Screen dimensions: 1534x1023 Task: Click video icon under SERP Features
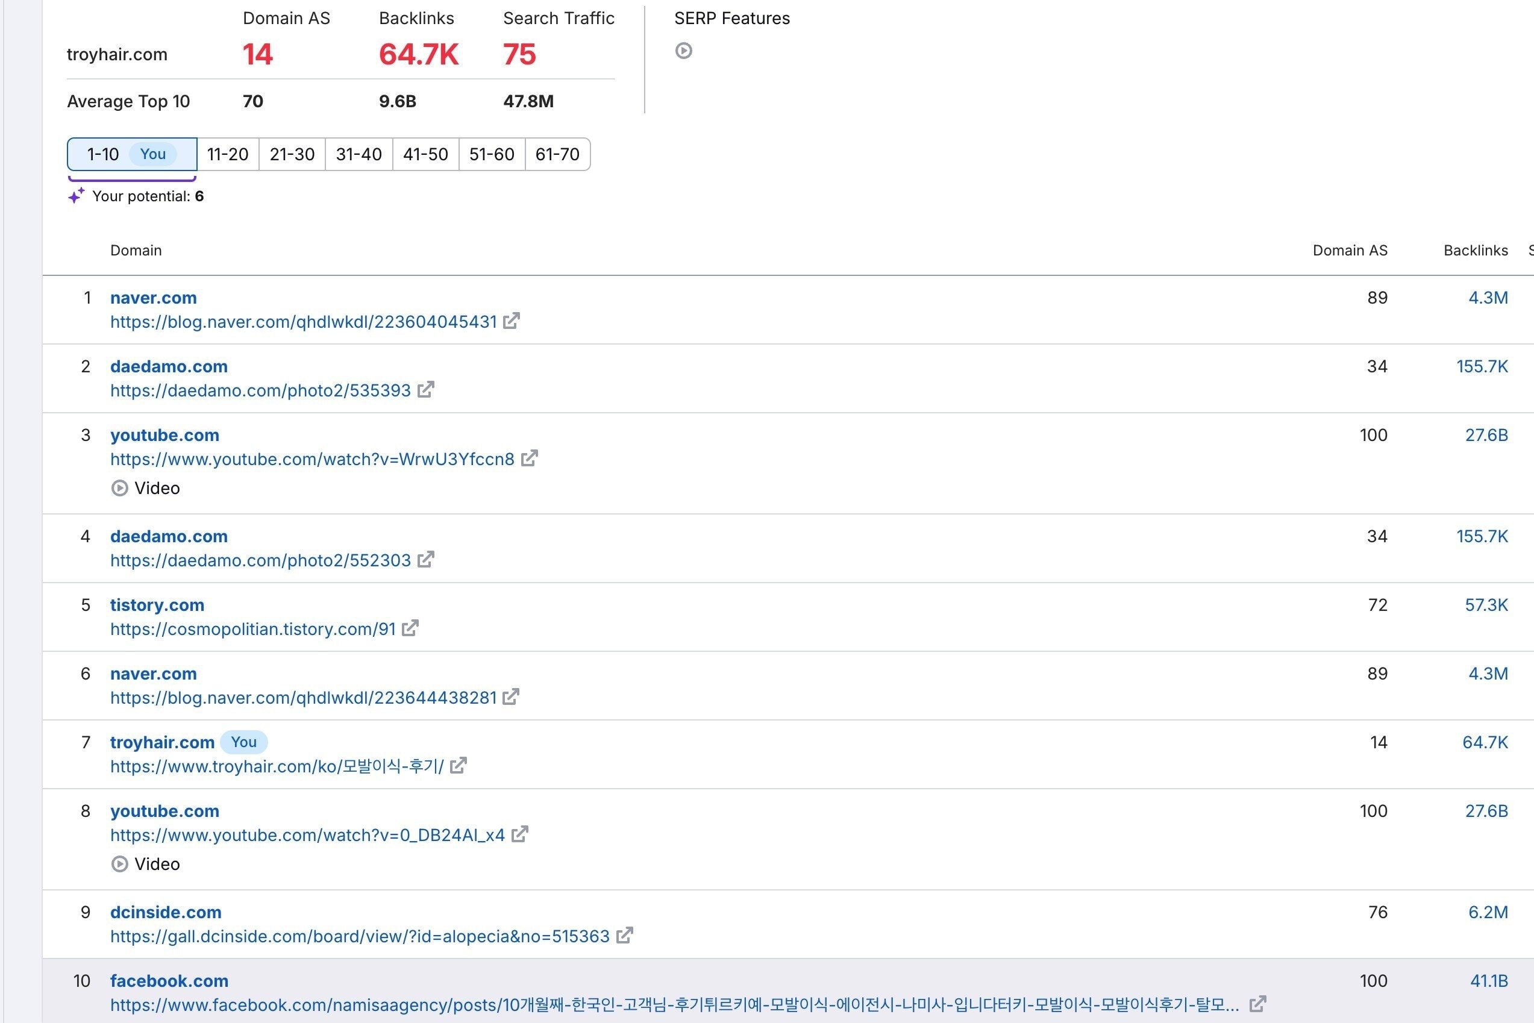click(683, 51)
